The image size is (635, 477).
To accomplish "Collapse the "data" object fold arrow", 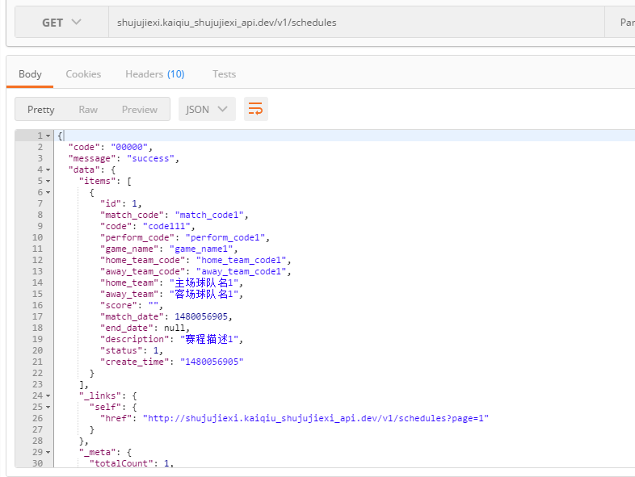I will (x=48, y=169).
